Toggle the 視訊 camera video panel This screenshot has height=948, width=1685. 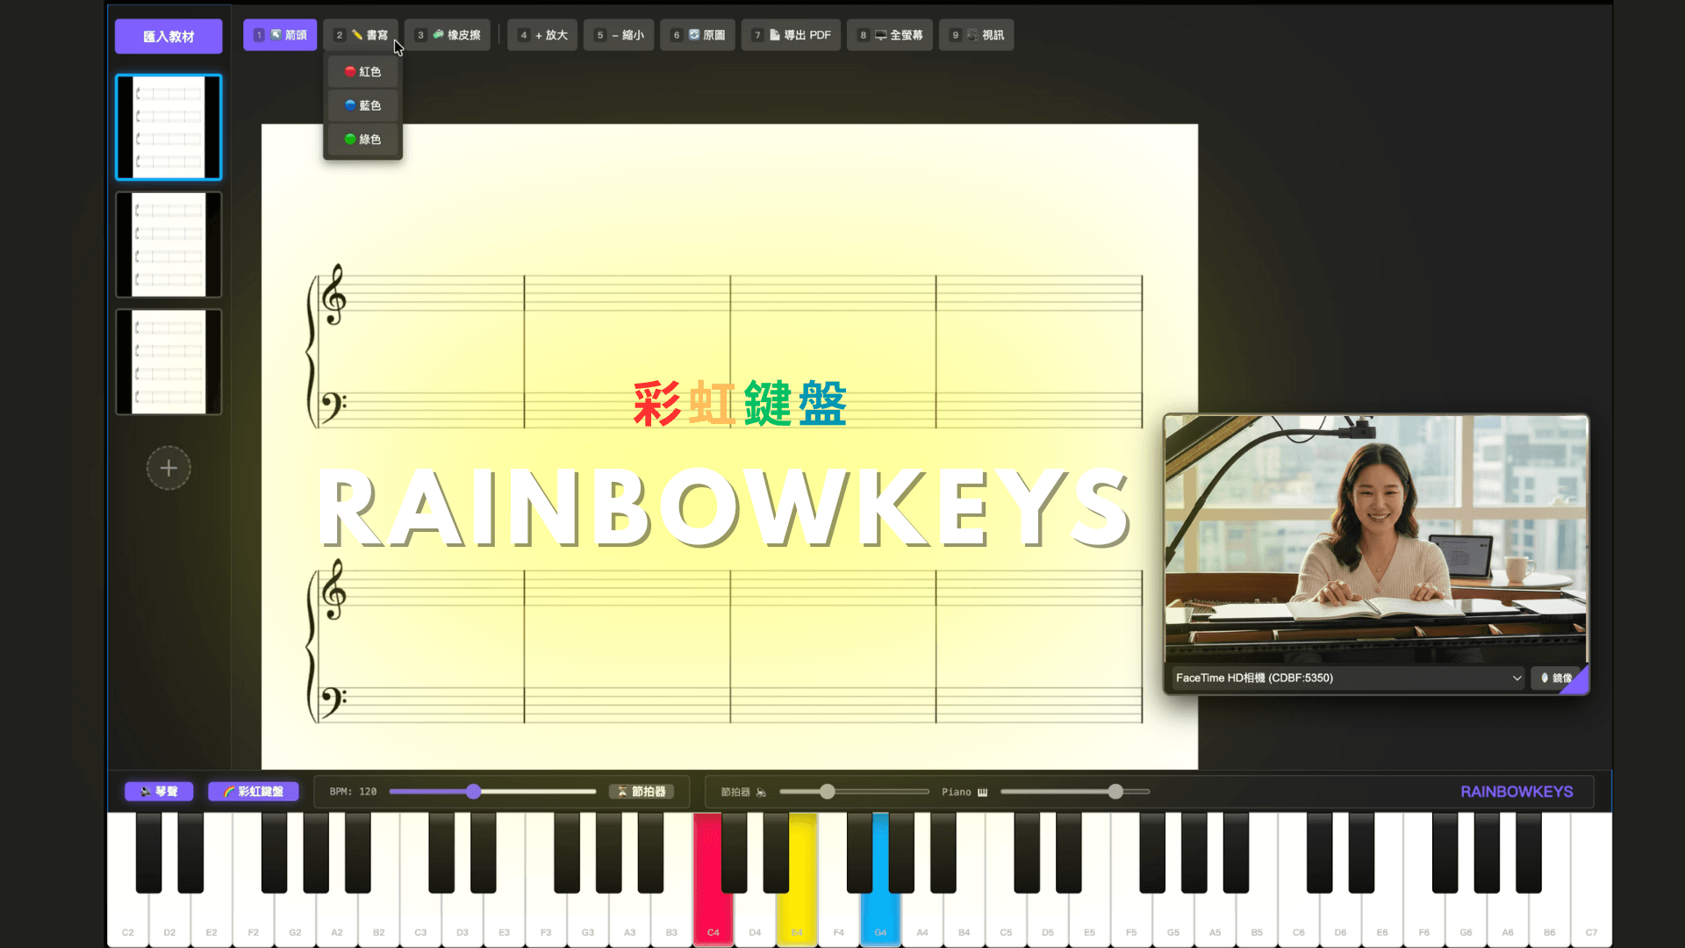tap(976, 35)
